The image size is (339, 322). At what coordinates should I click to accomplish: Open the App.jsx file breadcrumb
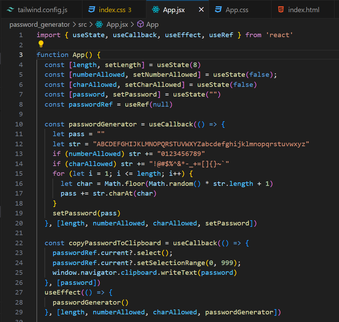click(117, 24)
